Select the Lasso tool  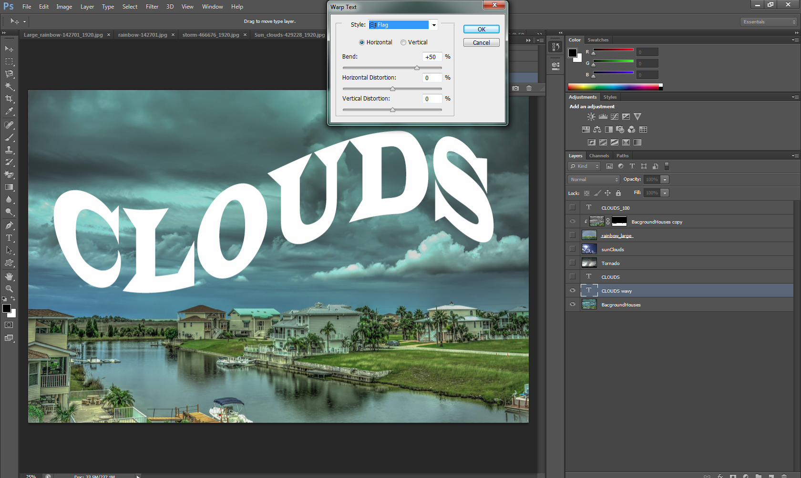[9, 74]
